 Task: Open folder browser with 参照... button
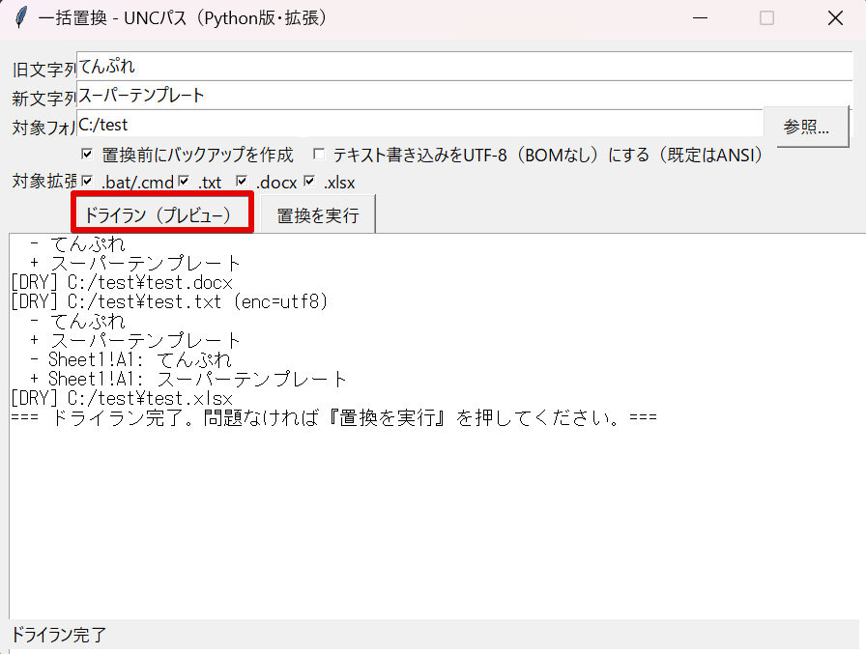806,127
